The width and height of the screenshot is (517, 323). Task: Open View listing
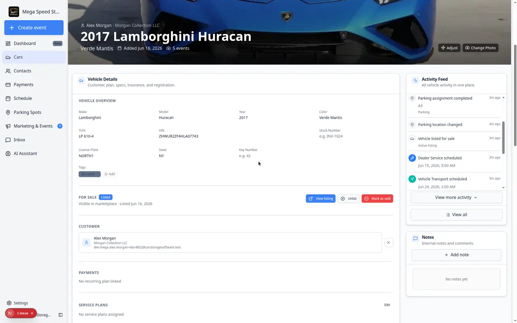(x=320, y=199)
